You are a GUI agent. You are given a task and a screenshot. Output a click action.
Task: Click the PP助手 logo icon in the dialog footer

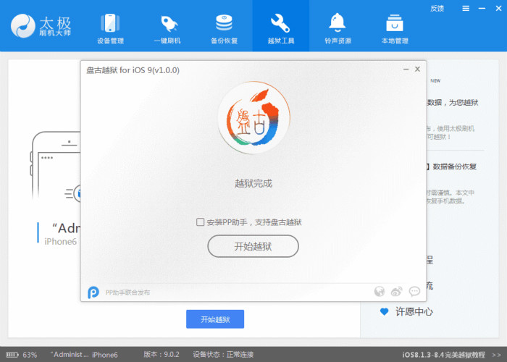click(x=93, y=292)
